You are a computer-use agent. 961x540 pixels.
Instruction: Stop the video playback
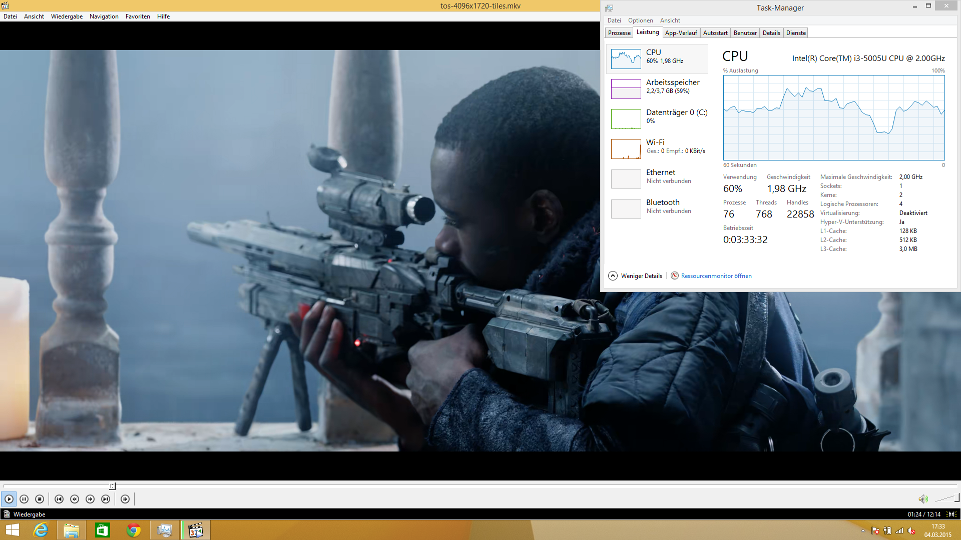tap(40, 499)
